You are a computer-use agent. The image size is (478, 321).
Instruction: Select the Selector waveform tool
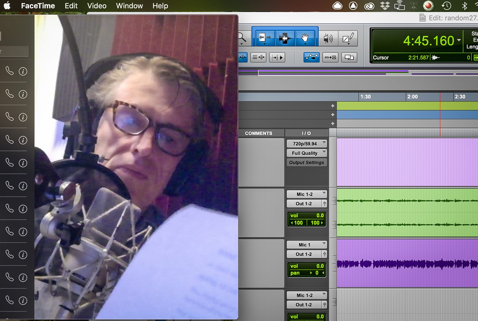[x=284, y=38]
